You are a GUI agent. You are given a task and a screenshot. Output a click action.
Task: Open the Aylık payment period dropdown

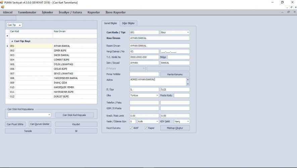pyautogui.click(x=157, y=121)
